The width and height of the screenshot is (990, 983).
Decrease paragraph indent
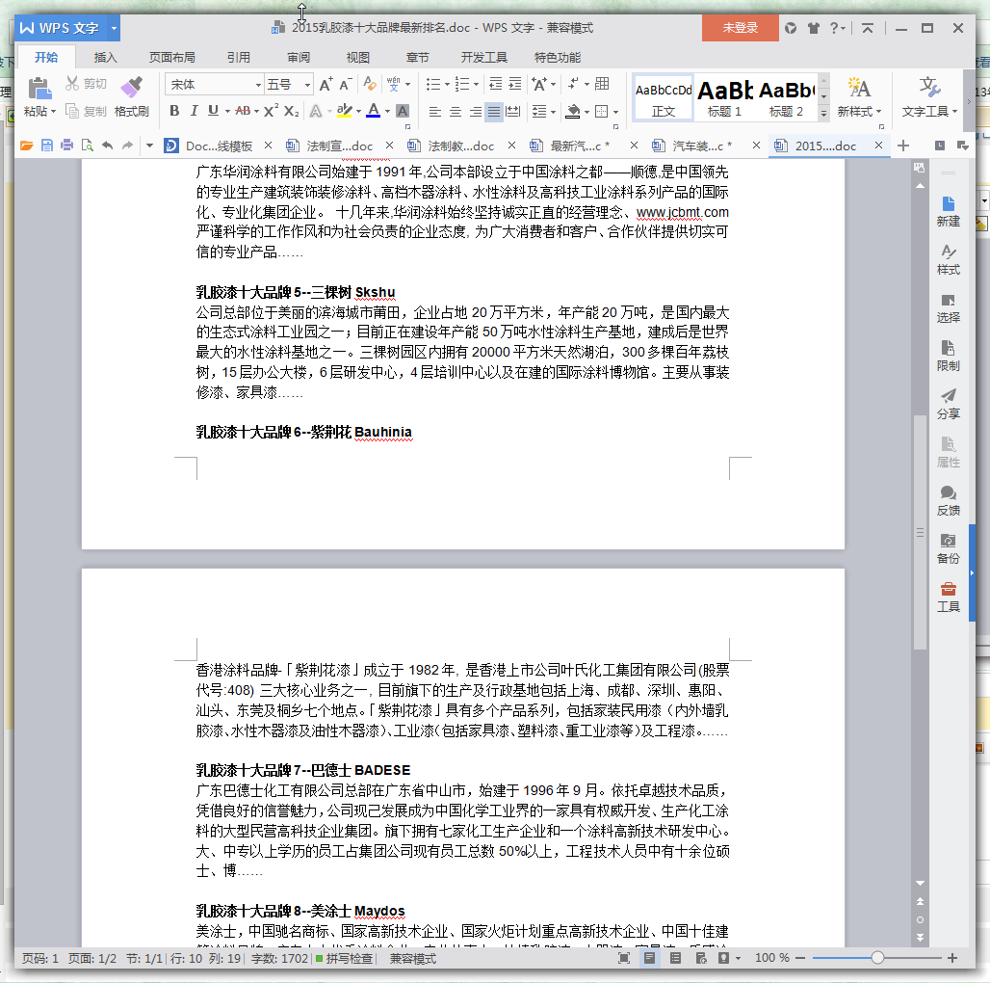pyautogui.click(x=496, y=84)
